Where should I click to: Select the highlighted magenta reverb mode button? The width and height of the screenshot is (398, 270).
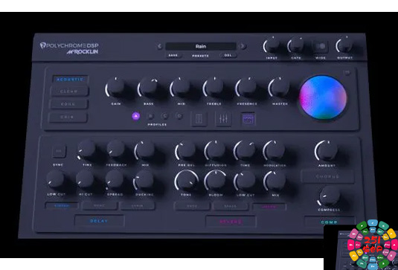tap(269, 207)
